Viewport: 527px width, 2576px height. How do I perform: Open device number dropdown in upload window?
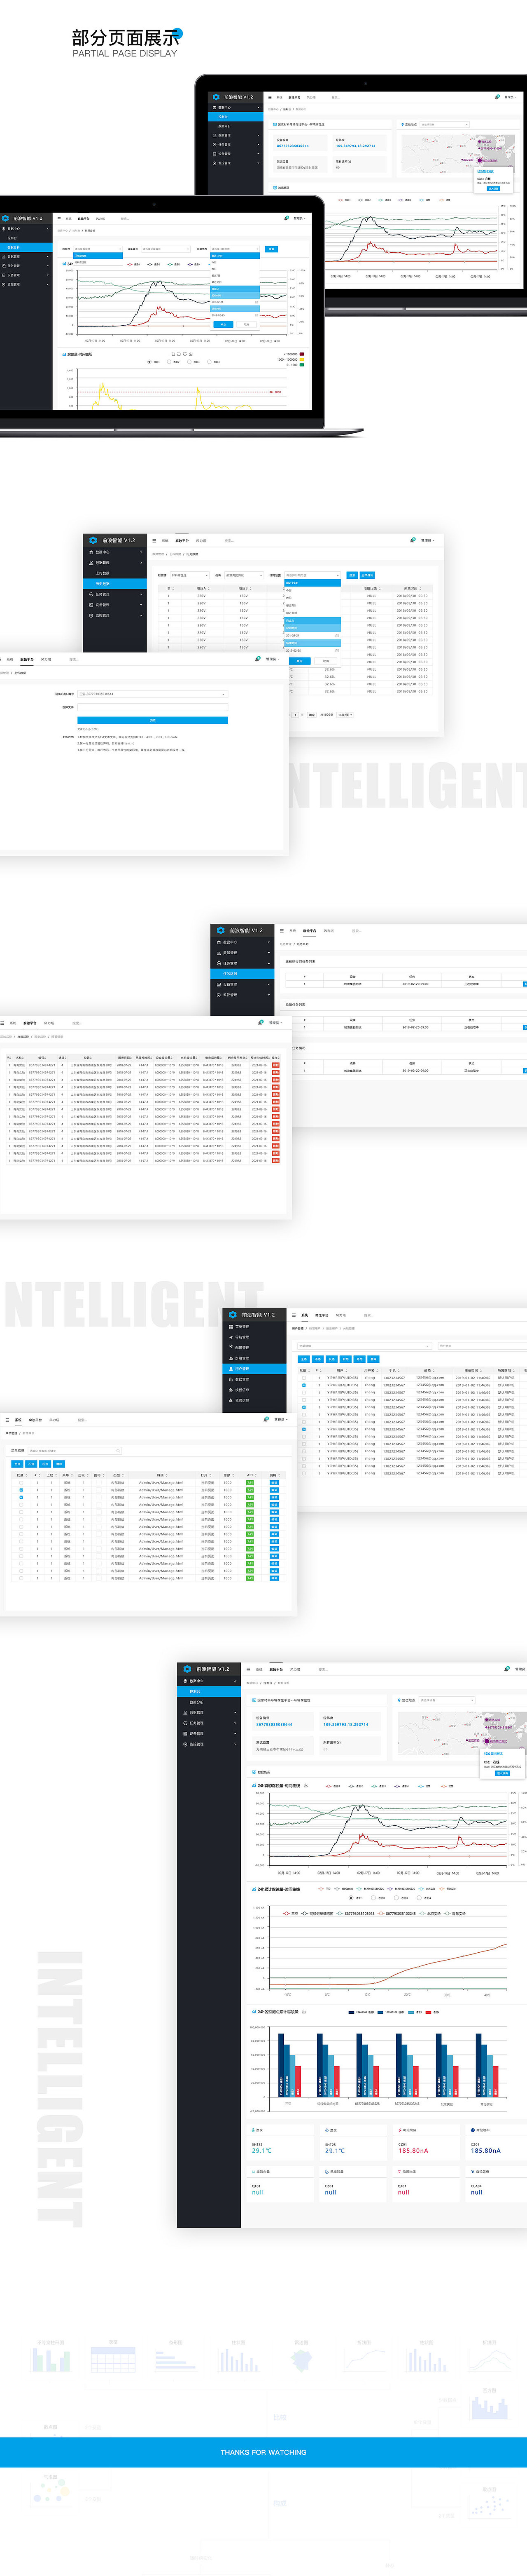point(153,694)
